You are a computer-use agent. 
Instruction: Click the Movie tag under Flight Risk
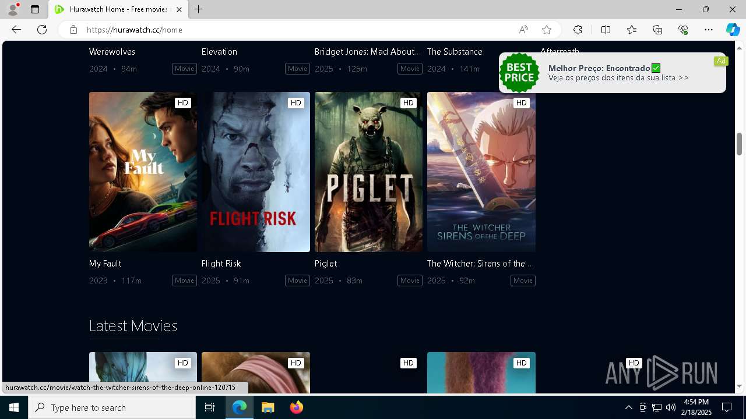[x=297, y=280]
